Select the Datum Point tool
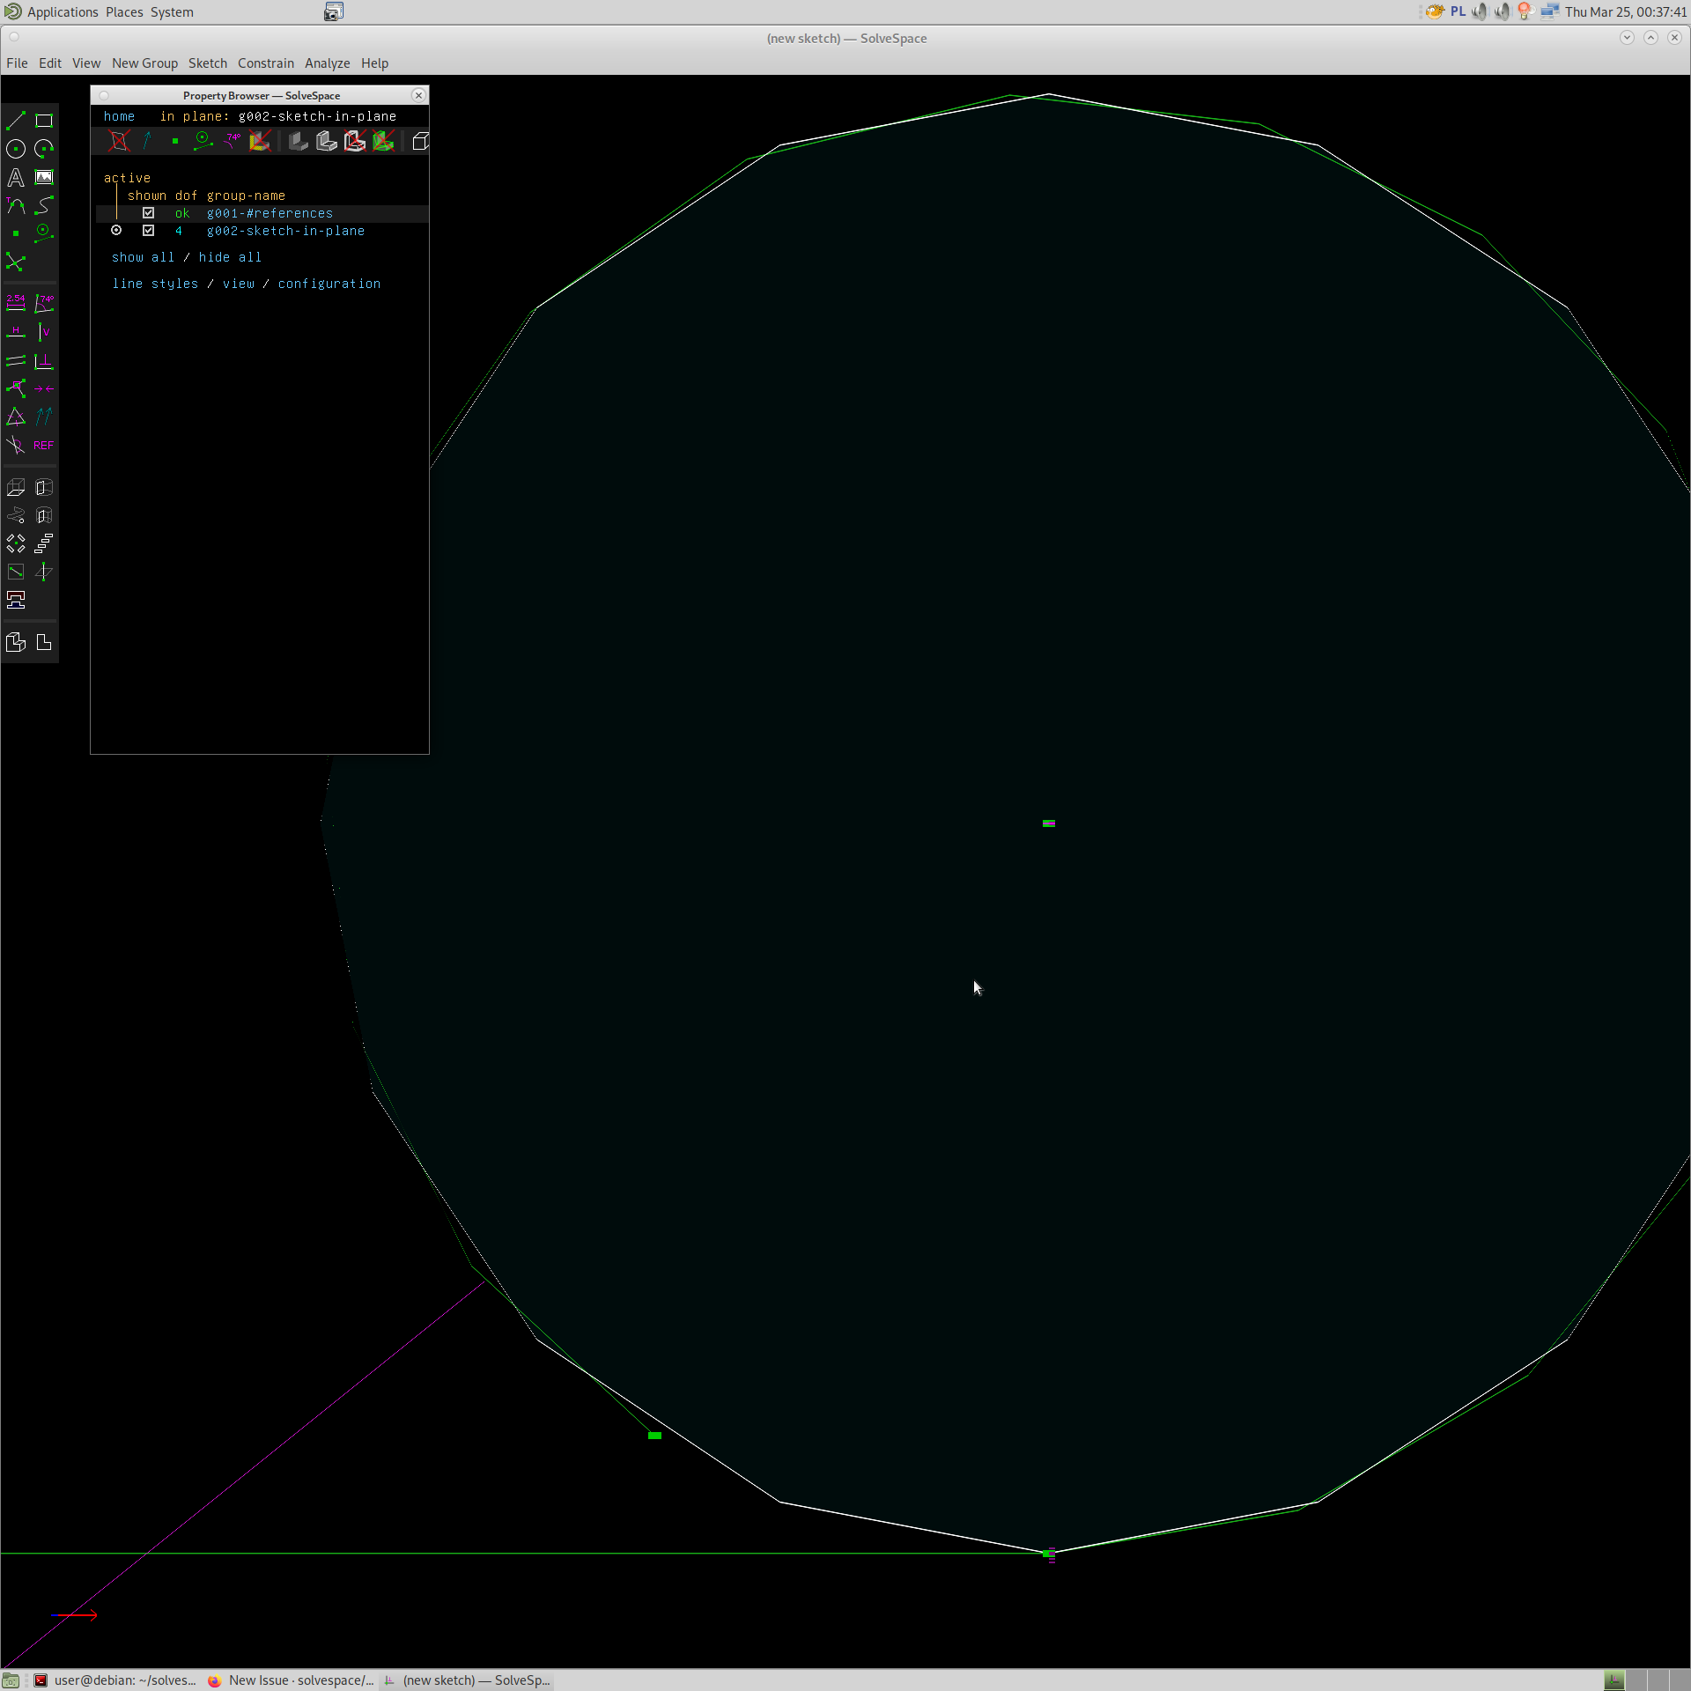Screen dimensions: 1691x1691 coord(16,233)
